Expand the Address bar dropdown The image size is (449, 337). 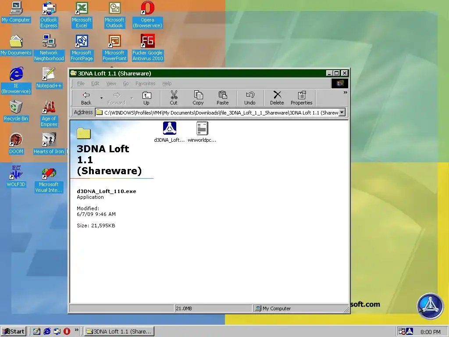pyautogui.click(x=342, y=113)
